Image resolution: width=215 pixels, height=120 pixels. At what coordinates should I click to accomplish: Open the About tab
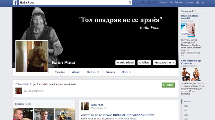[76, 72]
